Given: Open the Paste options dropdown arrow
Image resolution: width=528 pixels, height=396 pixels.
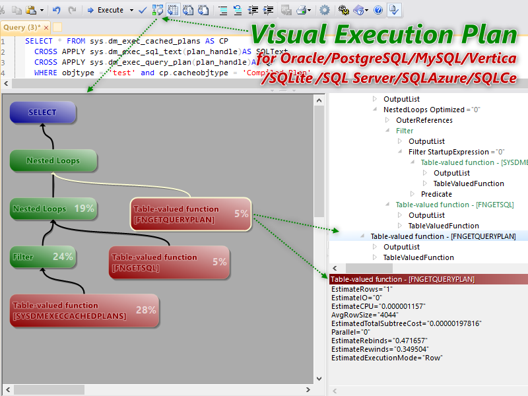Looking at the screenshot, I should click(42, 10).
